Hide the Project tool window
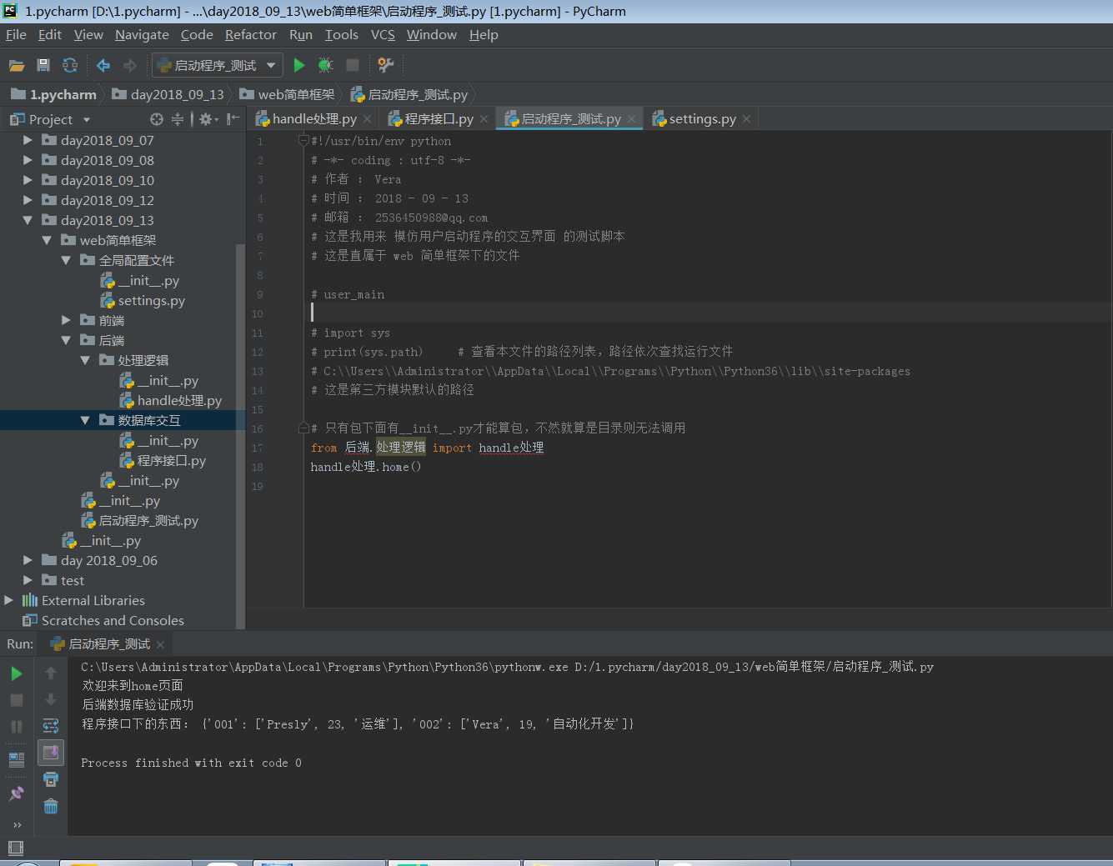 233,119
